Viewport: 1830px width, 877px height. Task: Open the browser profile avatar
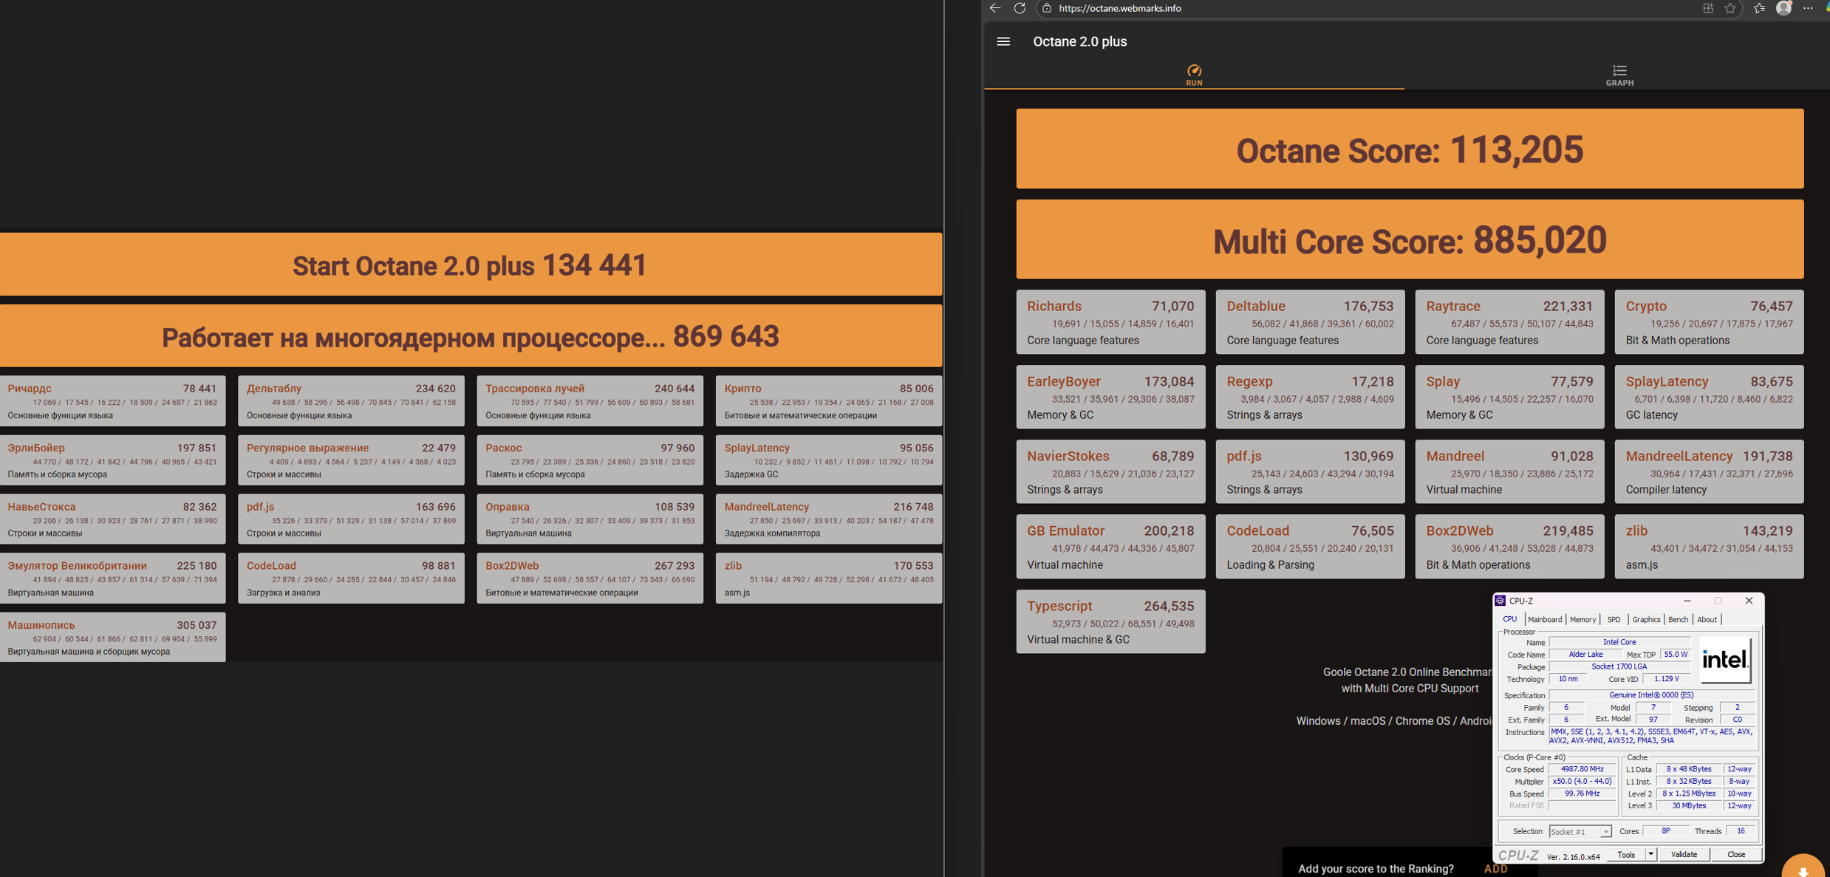pyautogui.click(x=1783, y=8)
